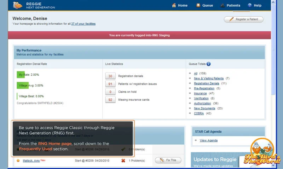Open the All queue link
283x169 pixels.
pyautogui.click(x=196, y=73)
